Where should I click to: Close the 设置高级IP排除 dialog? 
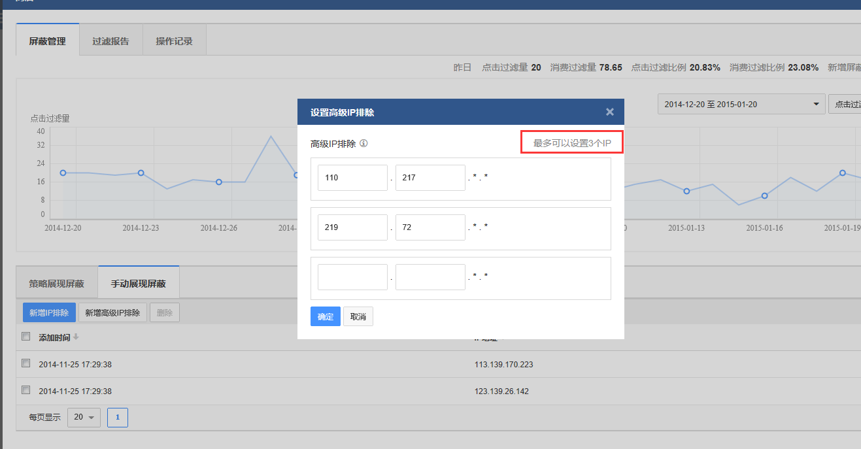tap(609, 112)
